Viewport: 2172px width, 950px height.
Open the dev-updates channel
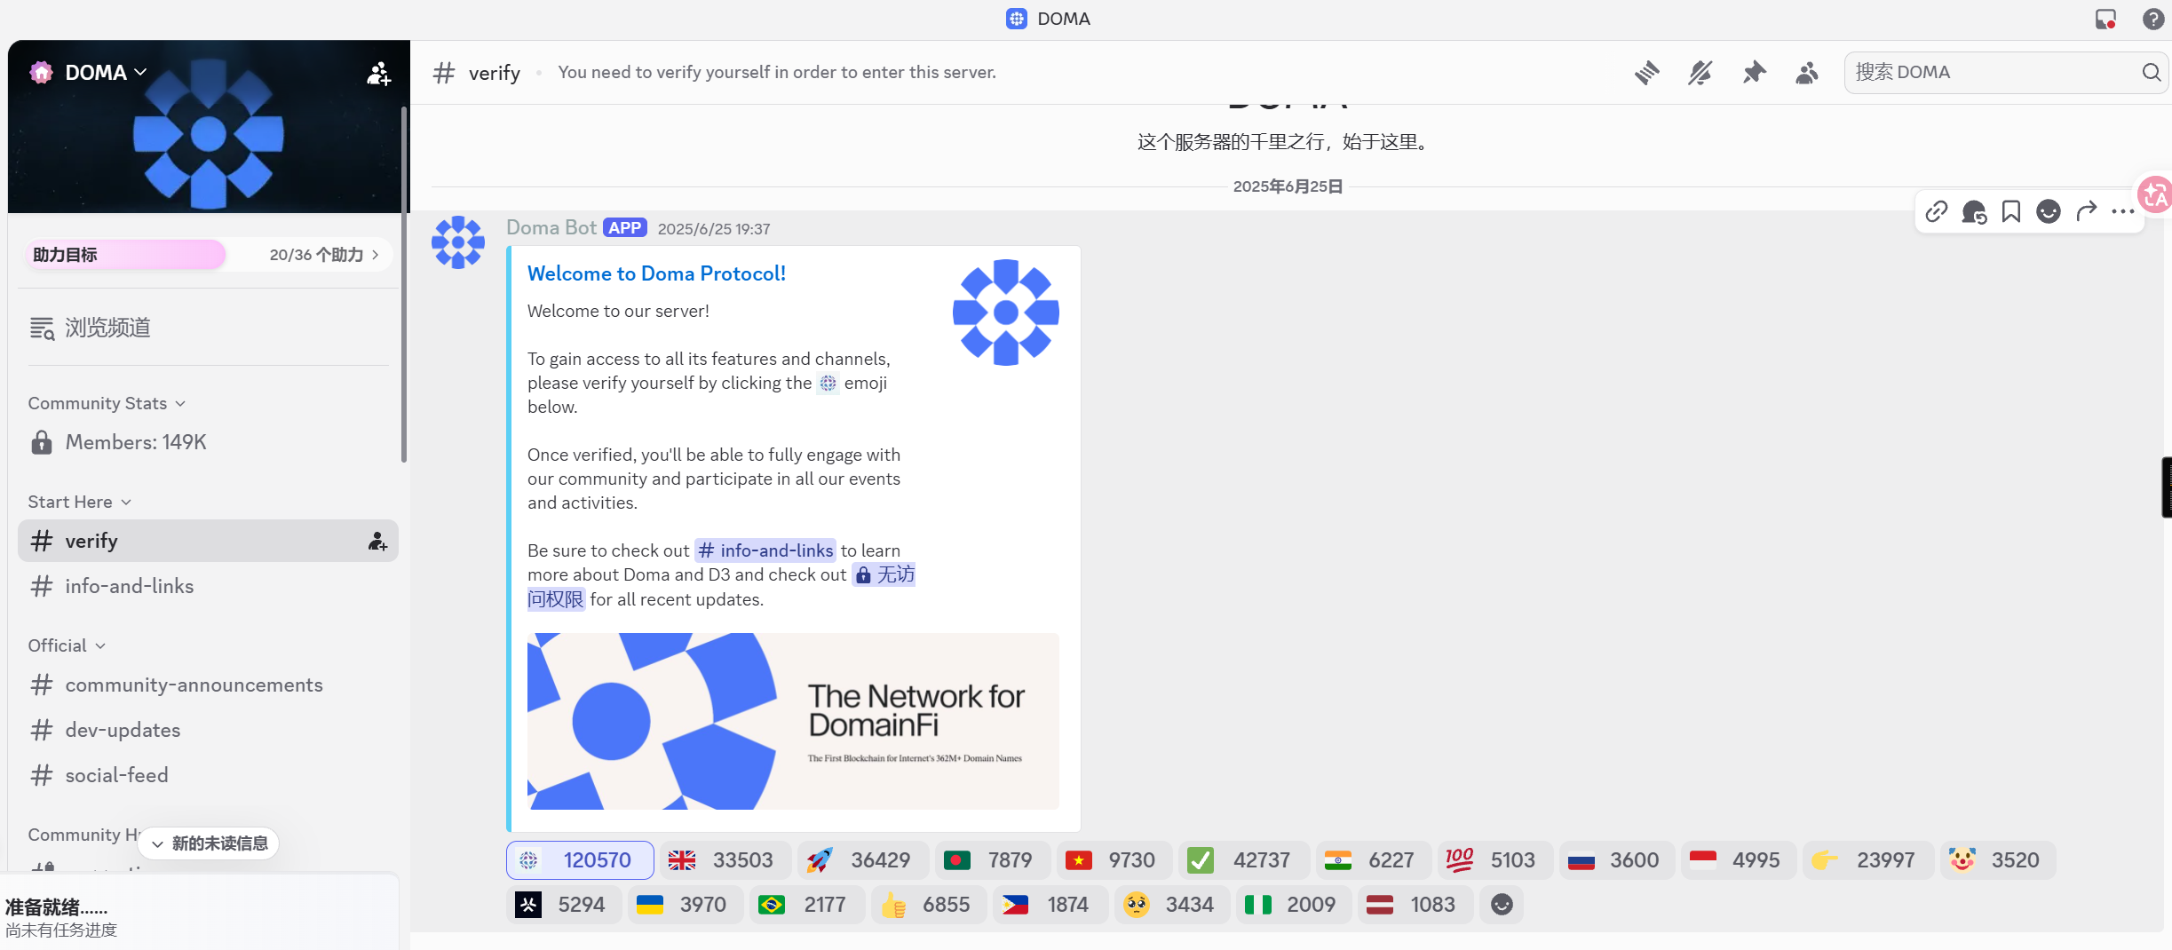208,730
